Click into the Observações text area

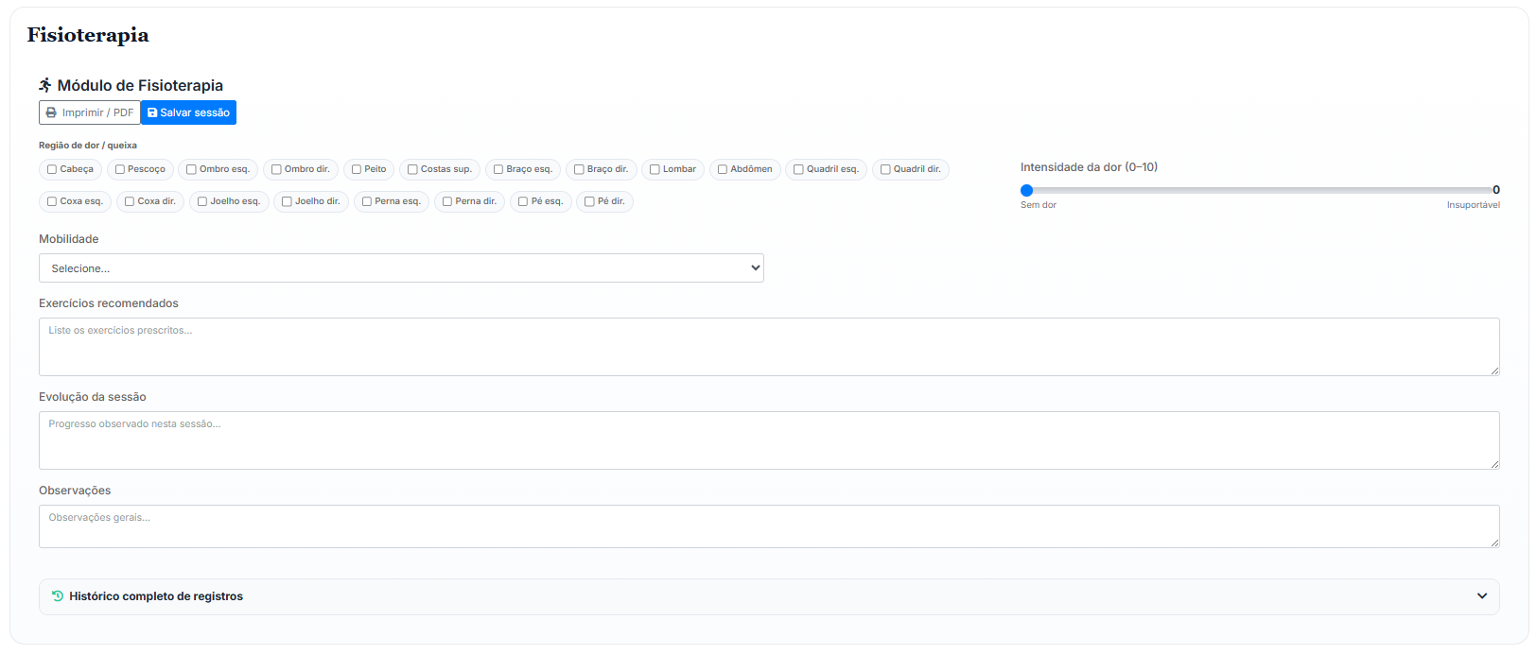pyautogui.click(x=769, y=526)
